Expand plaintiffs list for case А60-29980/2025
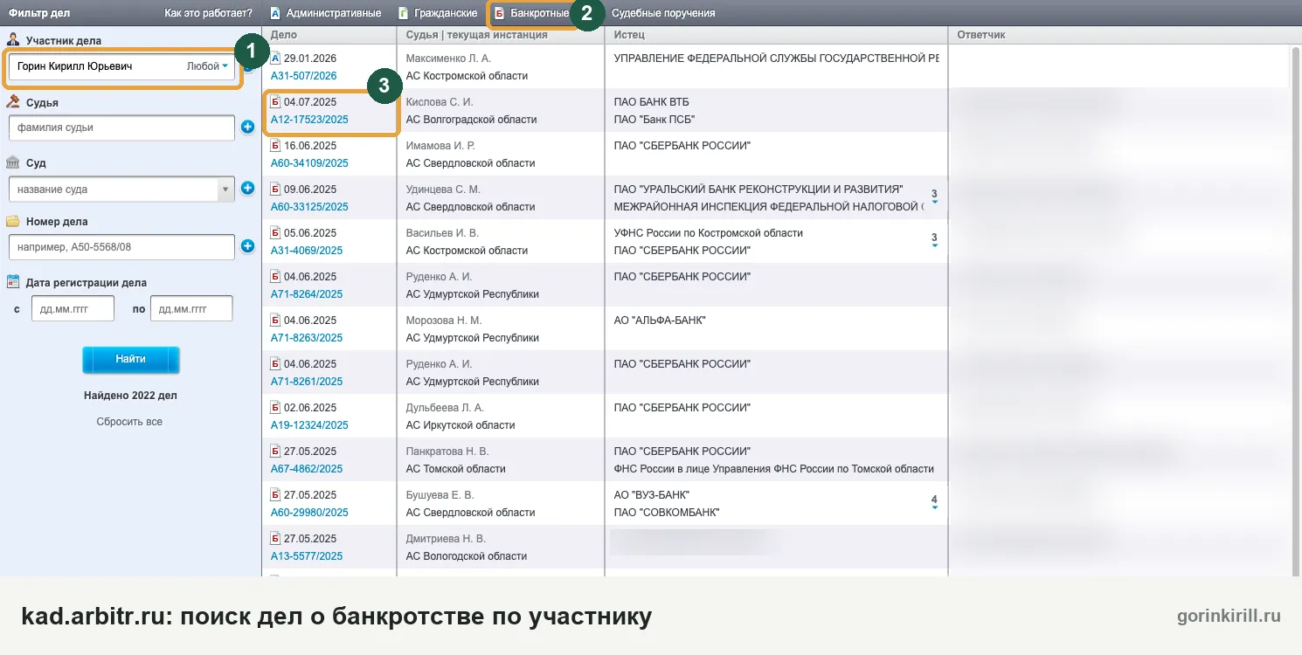Image resolution: width=1302 pixels, height=655 pixels. pos(934,502)
